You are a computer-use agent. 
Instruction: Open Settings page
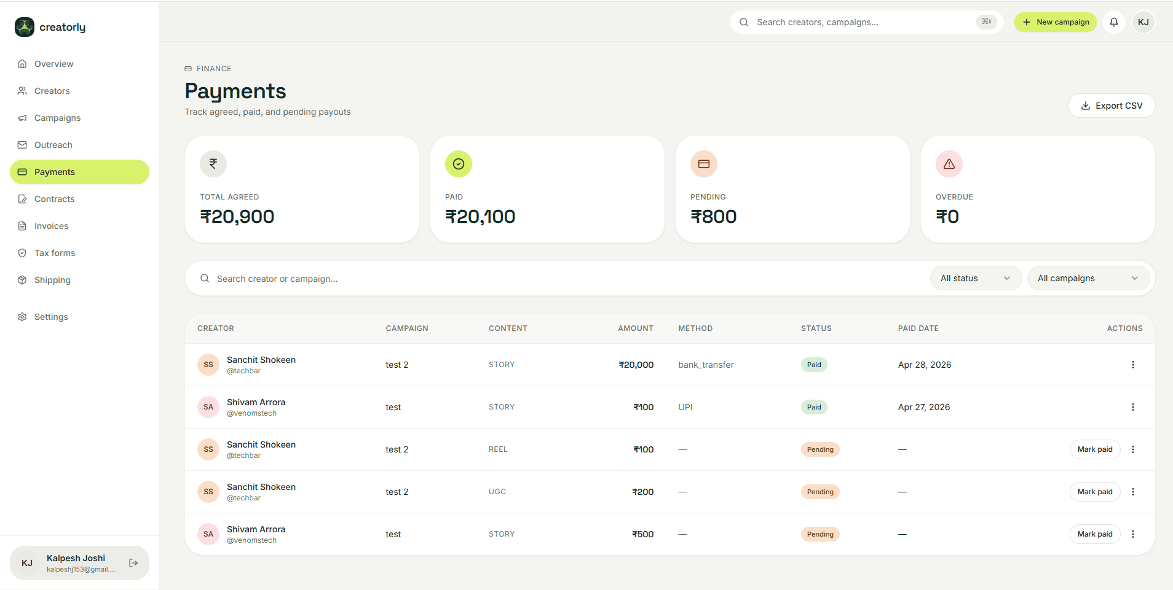click(79, 317)
